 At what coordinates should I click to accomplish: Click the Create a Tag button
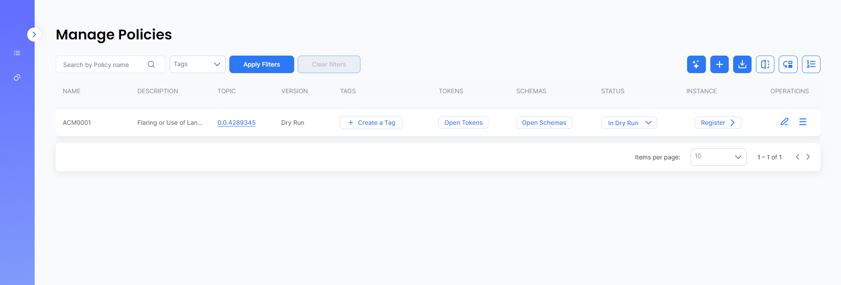coord(371,123)
